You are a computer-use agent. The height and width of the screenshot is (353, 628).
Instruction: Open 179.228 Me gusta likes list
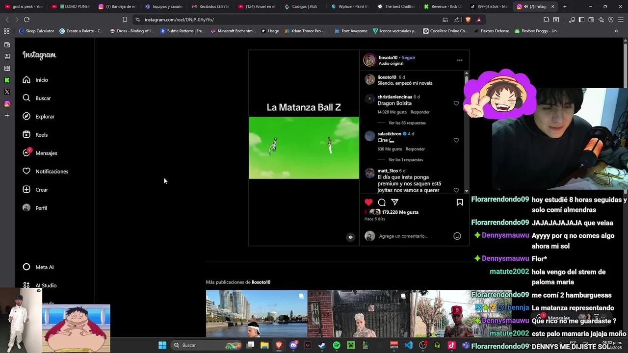point(400,212)
